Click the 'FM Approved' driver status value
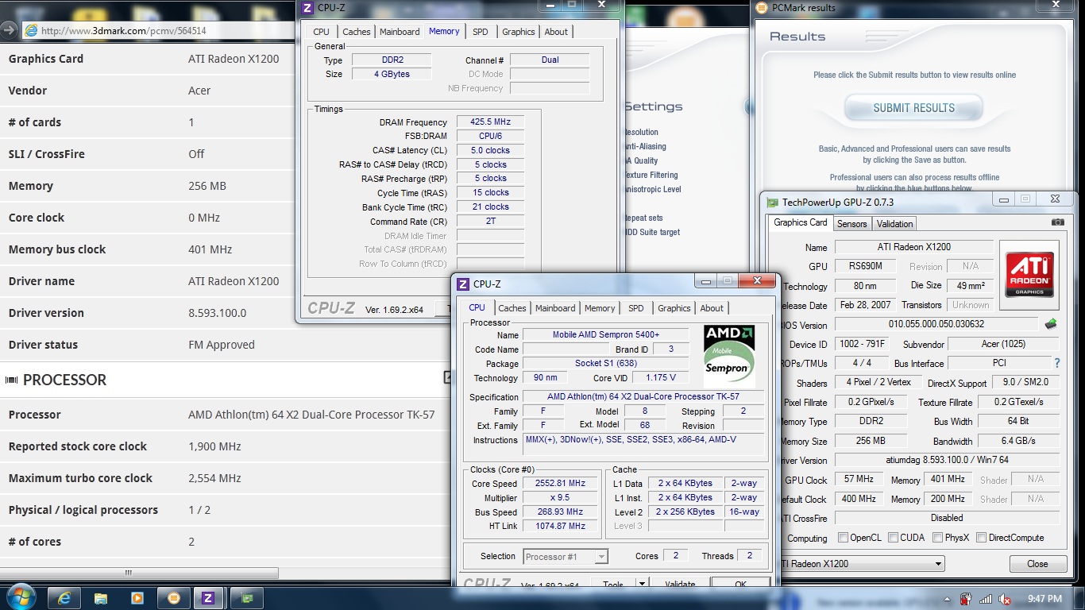The width and height of the screenshot is (1085, 610). tap(222, 345)
